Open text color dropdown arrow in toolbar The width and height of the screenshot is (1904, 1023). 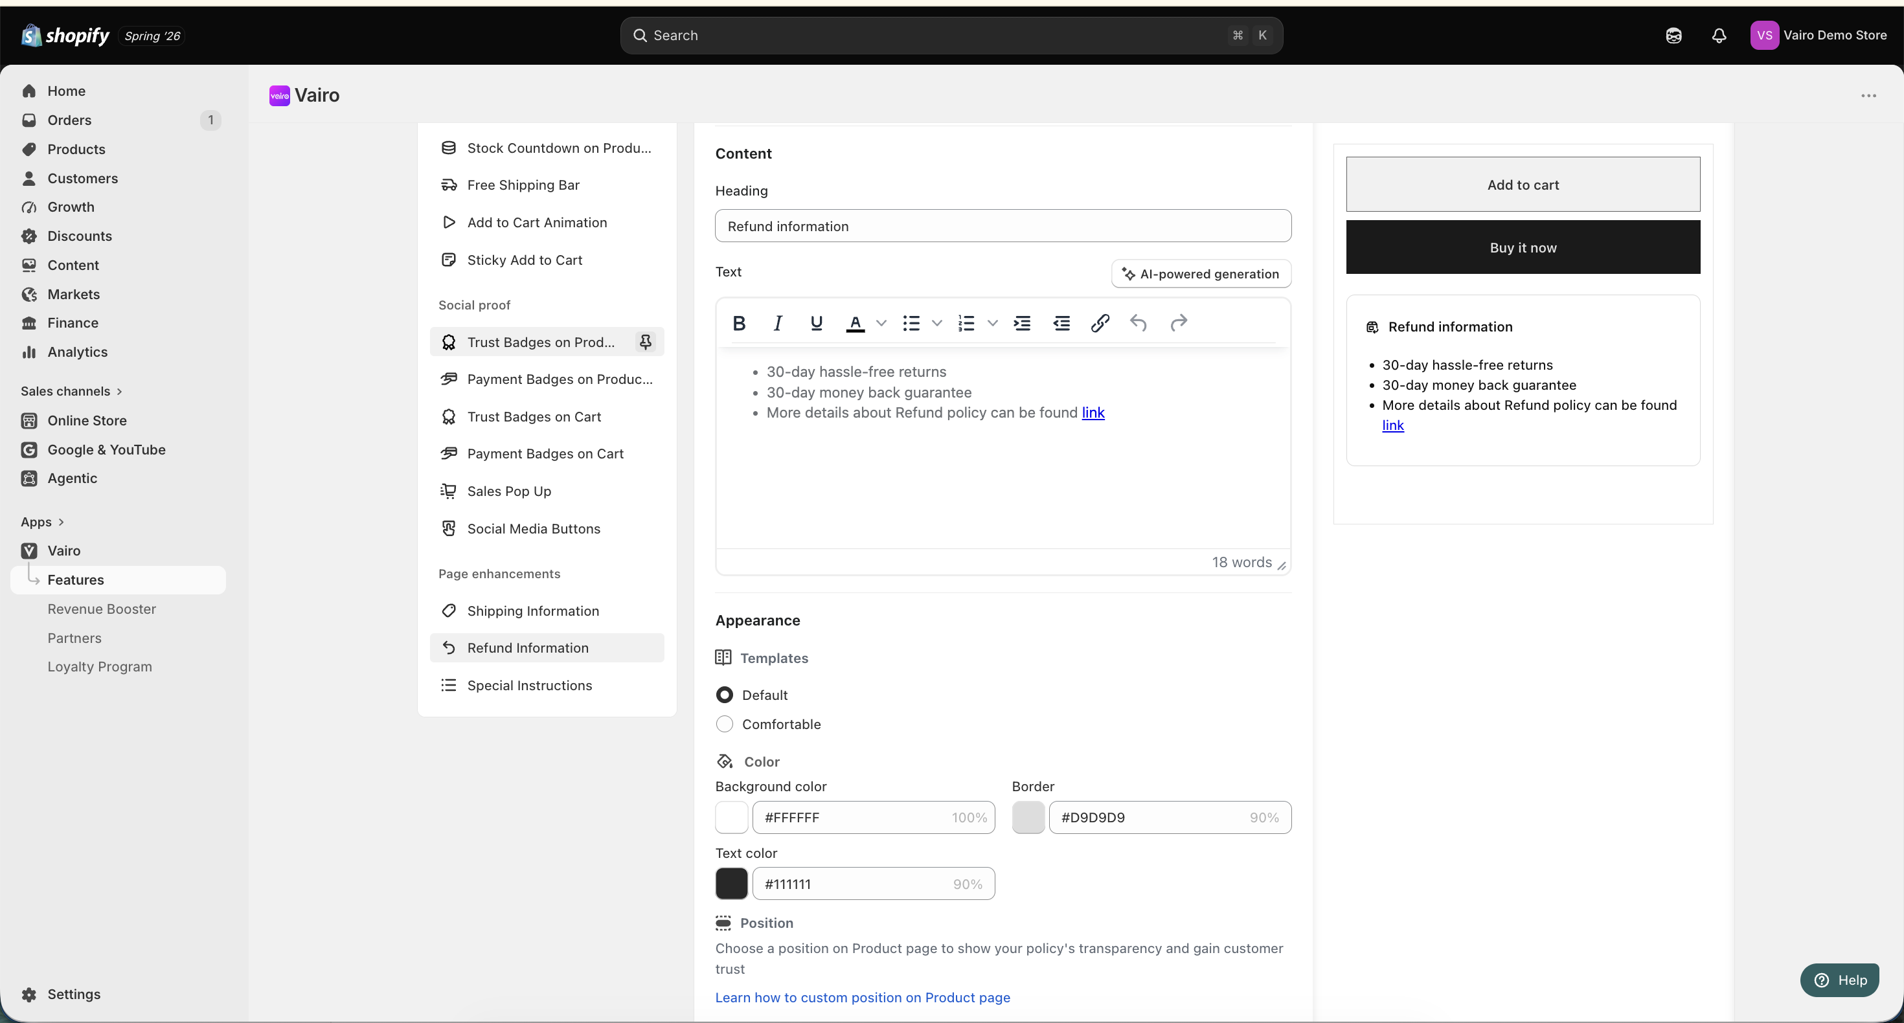click(x=881, y=323)
